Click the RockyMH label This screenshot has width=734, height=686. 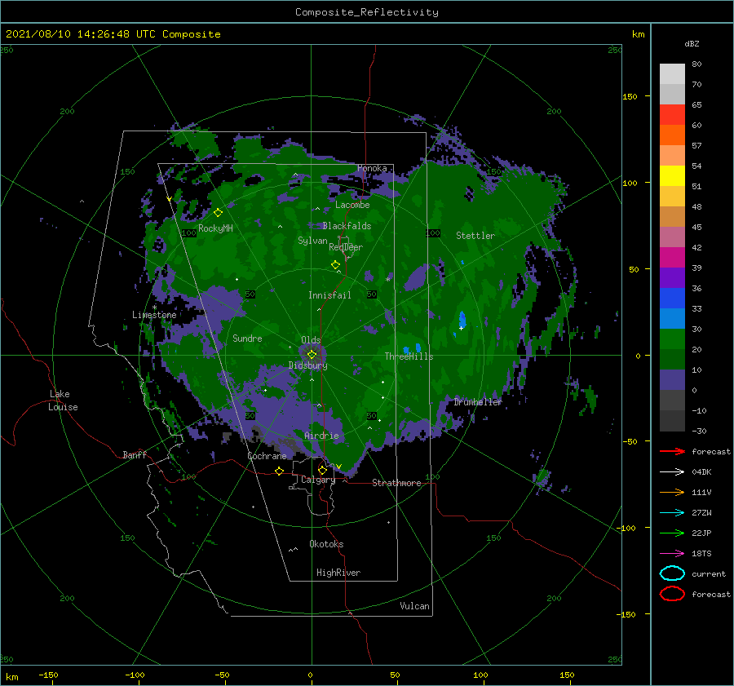click(x=215, y=228)
